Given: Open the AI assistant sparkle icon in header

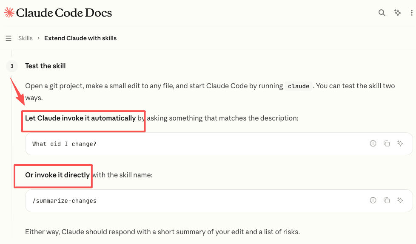Looking at the screenshot, I should pyautogui.click(x=397, y=13).
